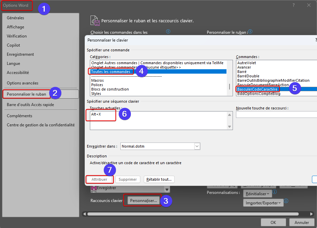The height and width of the screenshot is (228, 317).
Task: Click the "Personnaliser..." keyboard shortcuts button
Action: tap(143, 201)
